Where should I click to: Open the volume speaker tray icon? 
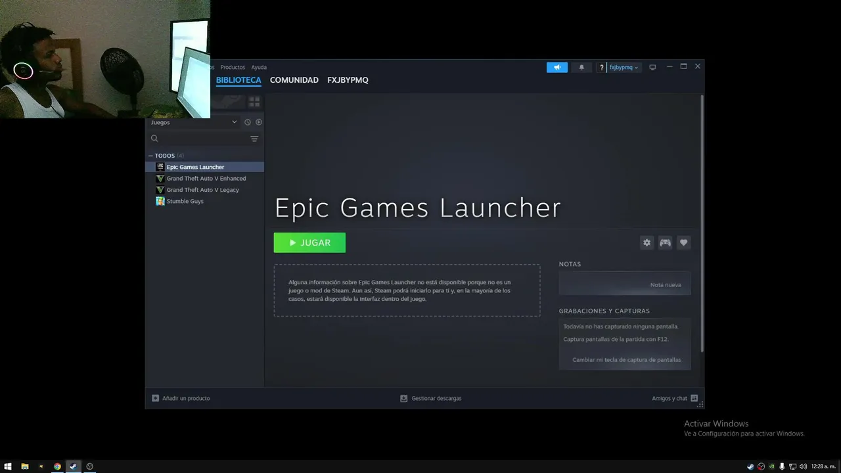[803, 466]
